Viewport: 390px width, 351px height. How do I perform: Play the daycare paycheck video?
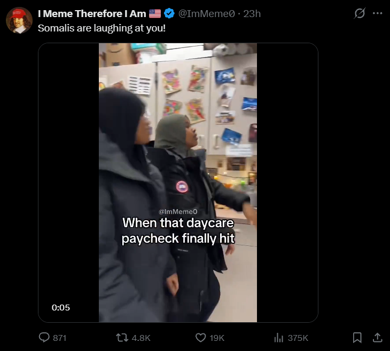click(178, 182)
